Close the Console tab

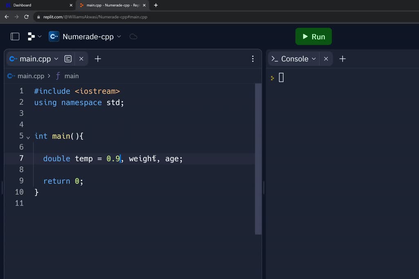(x=326, y=59)
